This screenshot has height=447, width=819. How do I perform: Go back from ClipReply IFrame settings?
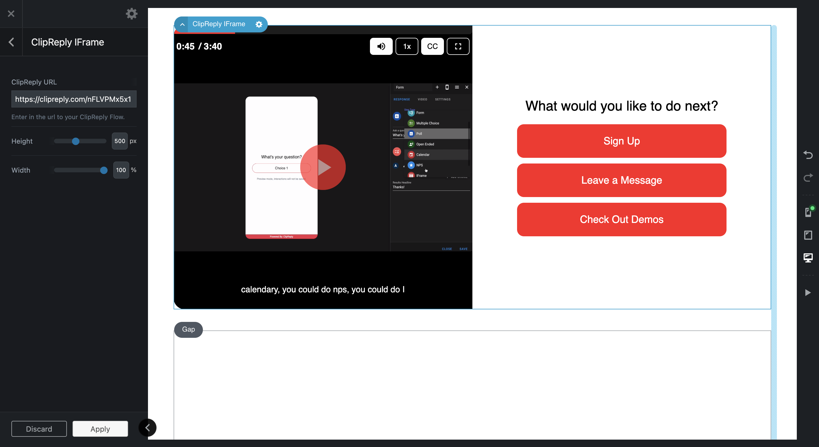11,42
